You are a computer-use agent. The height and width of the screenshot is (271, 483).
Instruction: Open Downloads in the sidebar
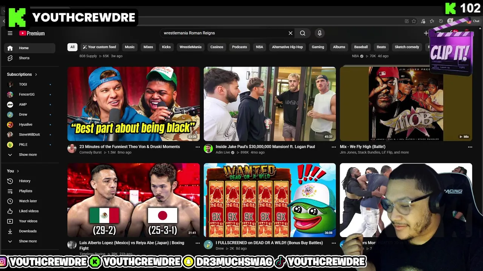coord(30,231)
